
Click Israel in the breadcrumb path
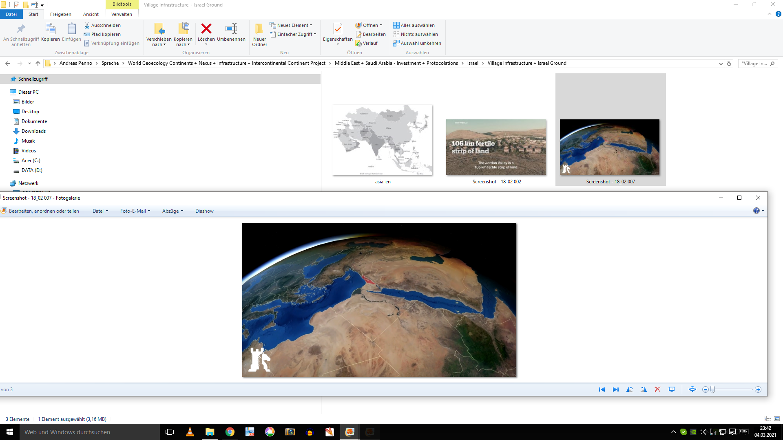[473, 63]
